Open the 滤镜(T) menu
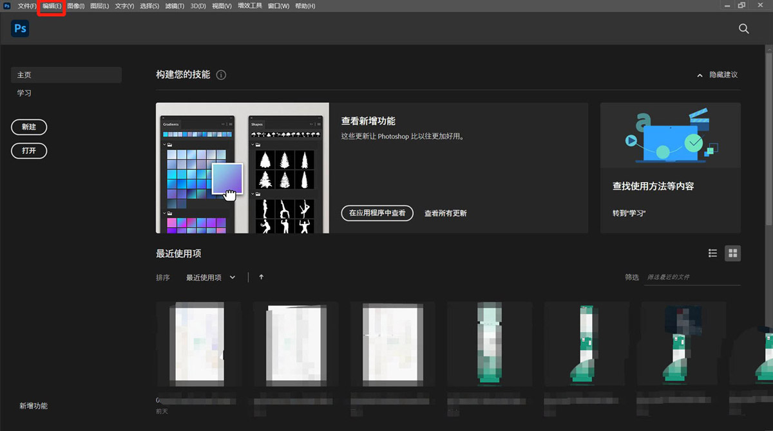This screenshot has height=431, width=773. pyautogui.click(x=174, y=6)
